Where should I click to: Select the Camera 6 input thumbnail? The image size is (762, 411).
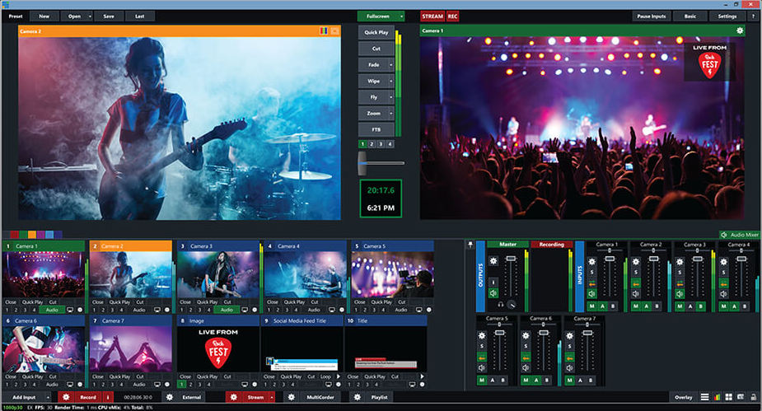tap(43, 349)
